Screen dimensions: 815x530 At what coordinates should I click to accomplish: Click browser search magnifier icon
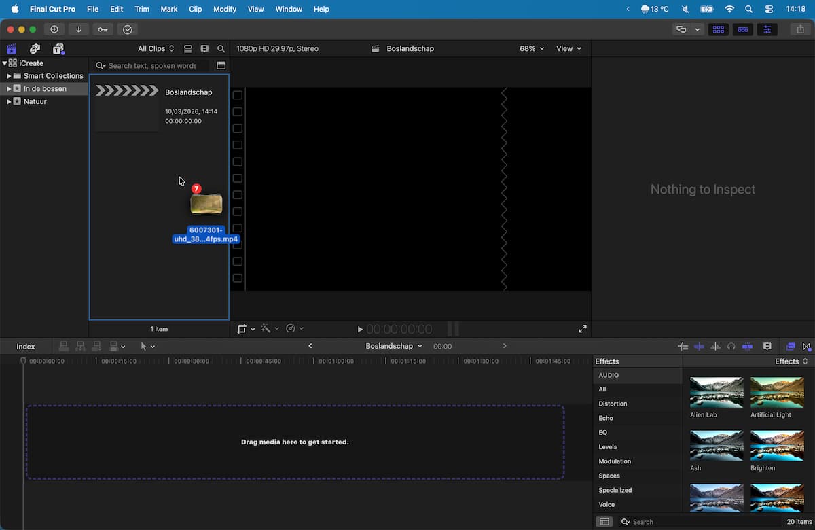pos(221,49)
